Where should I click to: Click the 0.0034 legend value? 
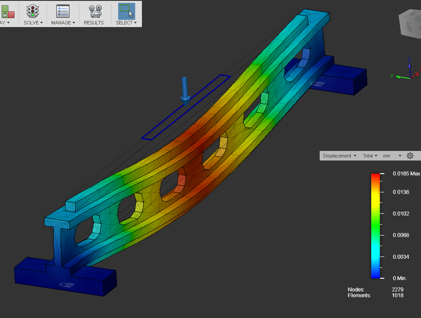[x=401, y=257]
